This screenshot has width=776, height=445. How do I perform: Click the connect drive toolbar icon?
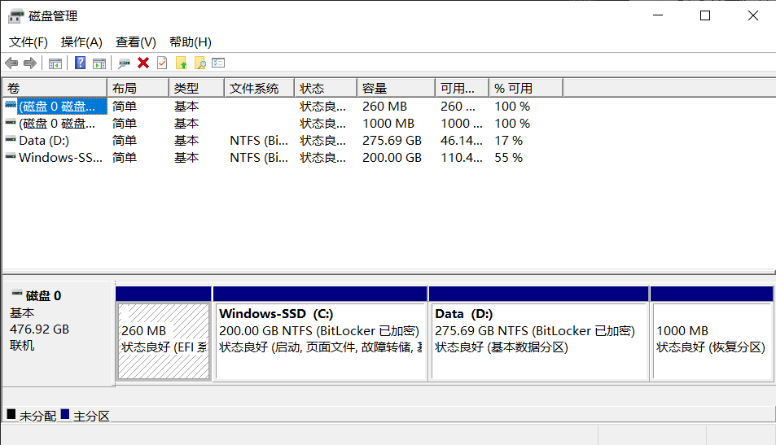(x=124, y=63)
